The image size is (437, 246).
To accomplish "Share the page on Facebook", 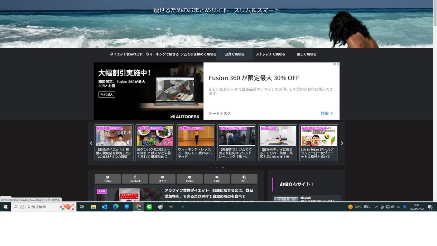I will [x=135, y=179].
